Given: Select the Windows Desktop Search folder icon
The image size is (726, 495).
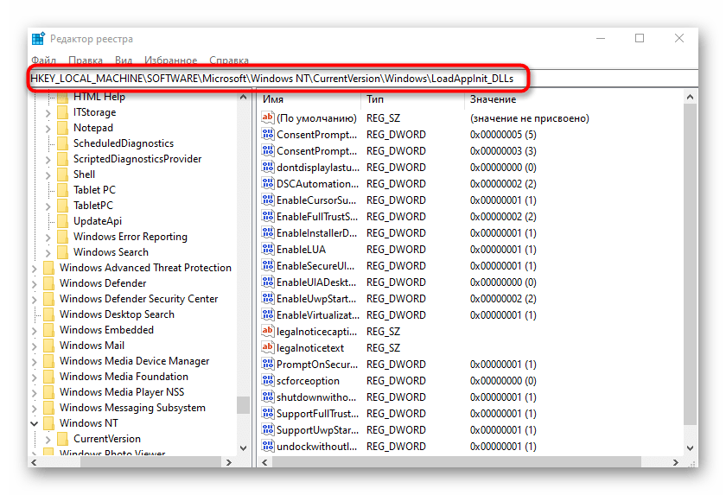Looking at the screenshot, I should tap(48, 314).
